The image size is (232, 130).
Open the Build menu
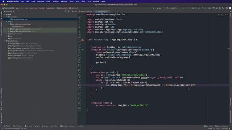[71, 1]
